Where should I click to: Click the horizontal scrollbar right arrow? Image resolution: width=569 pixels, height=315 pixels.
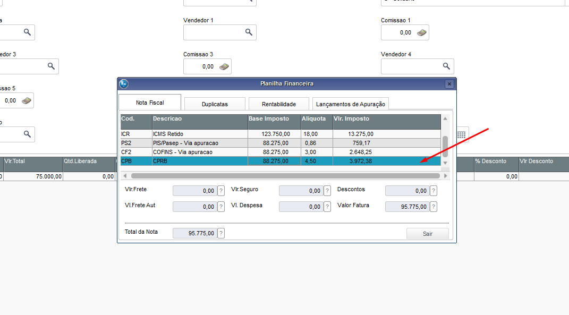pyautogui.click(x=446, y=176)
